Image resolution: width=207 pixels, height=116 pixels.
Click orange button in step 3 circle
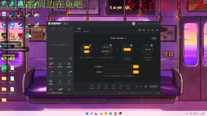tap(127, 49)
